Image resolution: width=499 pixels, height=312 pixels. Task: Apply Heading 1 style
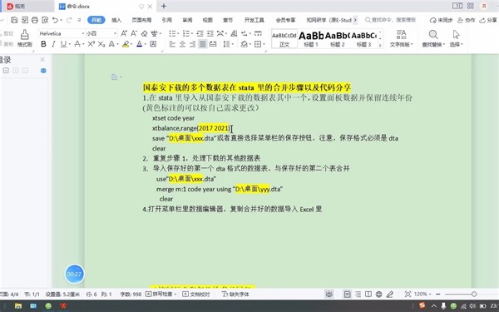click(311, 38)
